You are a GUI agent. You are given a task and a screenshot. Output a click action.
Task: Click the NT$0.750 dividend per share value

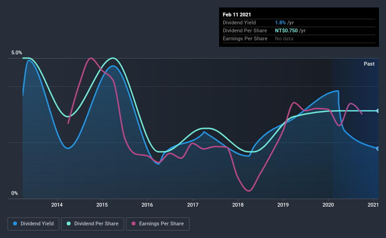pos(286,30)
